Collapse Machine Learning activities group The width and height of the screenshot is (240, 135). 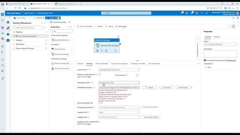[52, 59]
